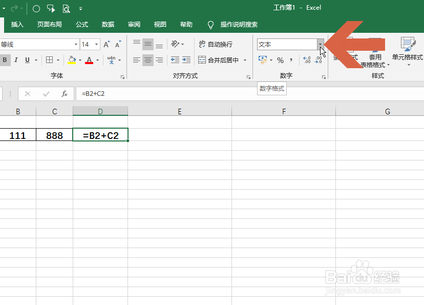Open 单元格样式 cell styles

(x=408, y=51)
